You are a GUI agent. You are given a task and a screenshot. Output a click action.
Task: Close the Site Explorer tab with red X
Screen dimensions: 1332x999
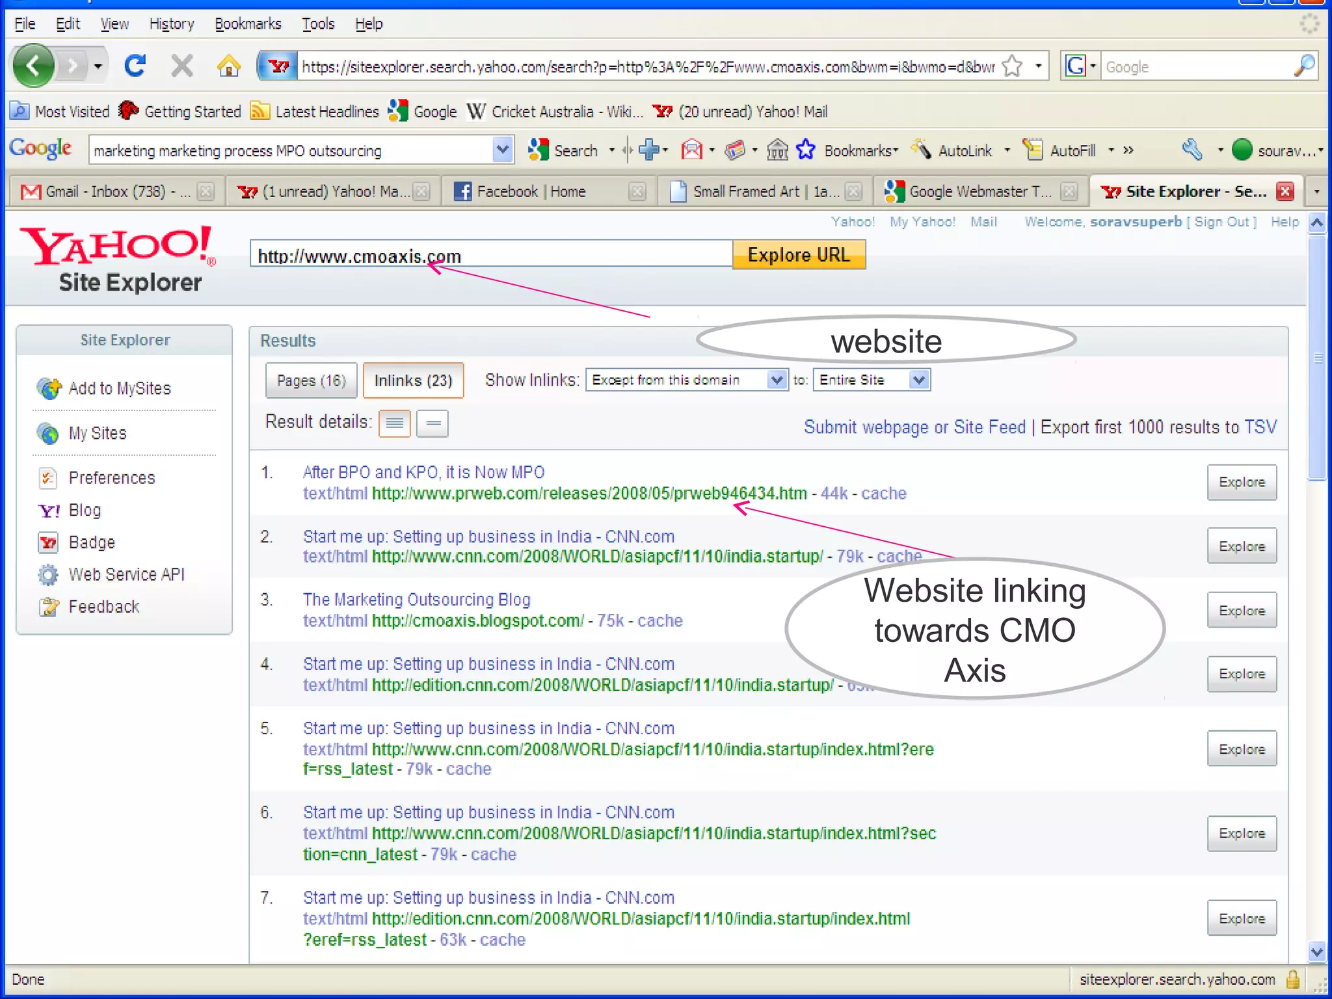click(x=1285, y=191)
